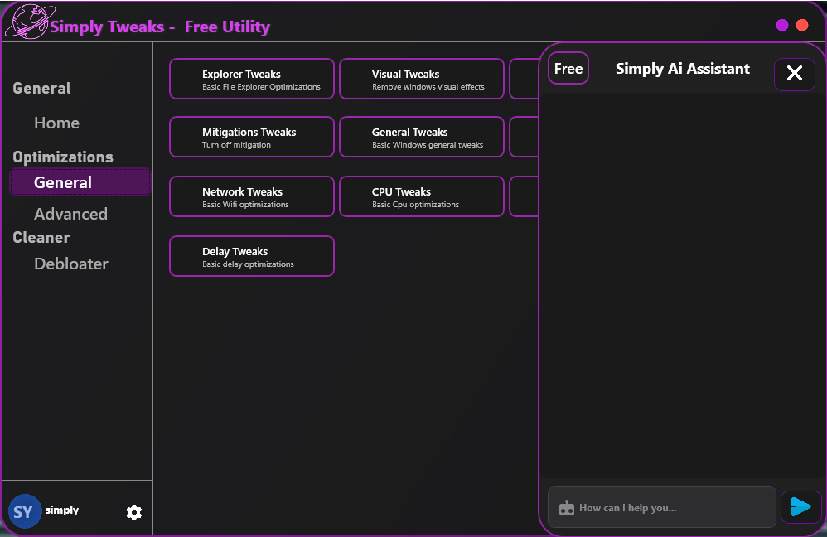This screenshot has width=827, height=537.
Task: Click the Simply Tweaks planet logo
Action: [27, 22]
